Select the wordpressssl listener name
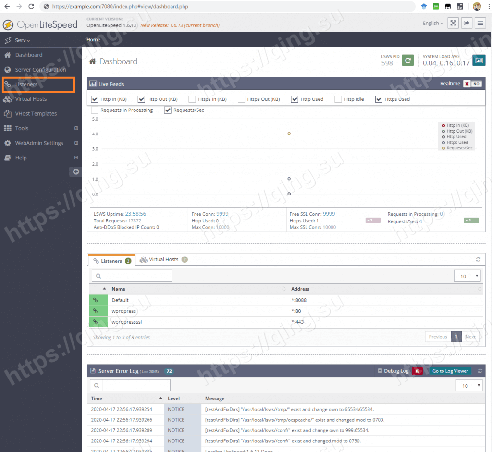The height and width of the screenshot is (452, 492). click(126, 322)
